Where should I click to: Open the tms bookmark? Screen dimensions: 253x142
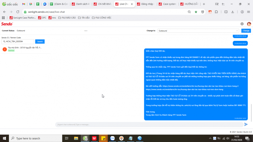pyautogui.click(x=52, y=18)
